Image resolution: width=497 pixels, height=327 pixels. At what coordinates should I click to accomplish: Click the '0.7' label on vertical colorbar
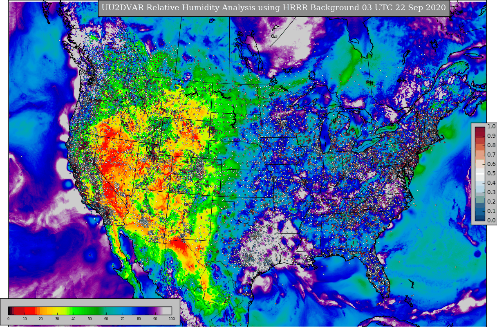tap(491, 155)
